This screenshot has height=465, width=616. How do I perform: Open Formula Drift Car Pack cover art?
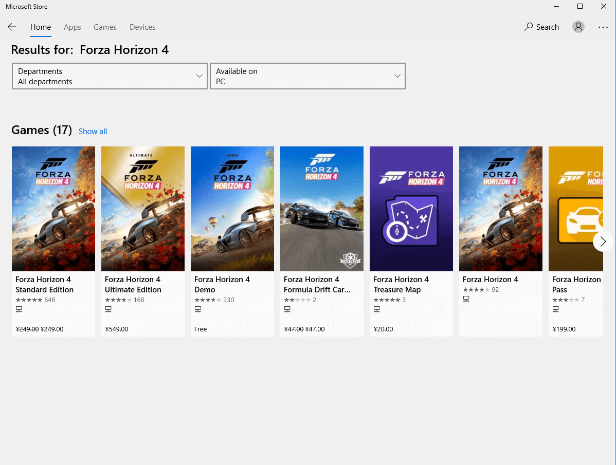pos(322,209)
